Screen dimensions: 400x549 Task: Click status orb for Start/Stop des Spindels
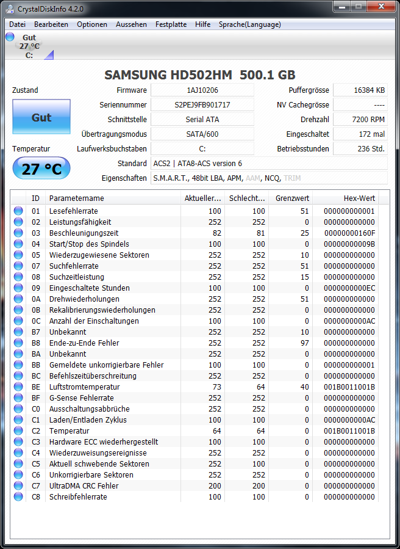tap(18, 244)
